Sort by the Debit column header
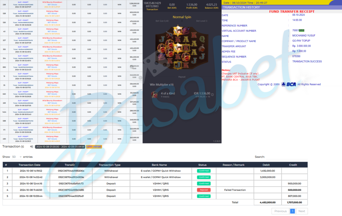The width and height of the screenshot is (342, 216). [x=266, y=165]
